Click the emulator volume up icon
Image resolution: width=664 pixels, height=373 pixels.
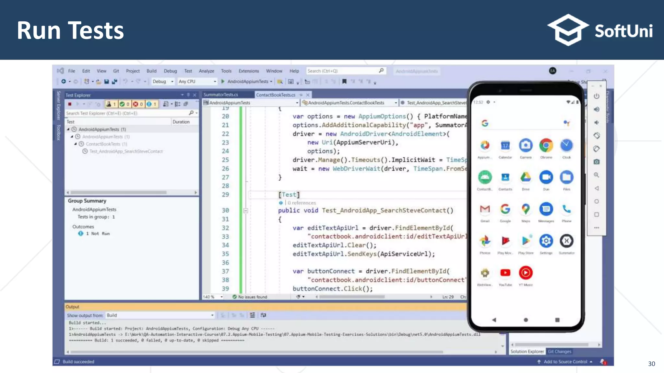pyautogui.click(x=597, y=109)
